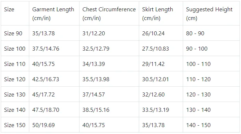Click the Suggested Height header cell

coord(211,13)
